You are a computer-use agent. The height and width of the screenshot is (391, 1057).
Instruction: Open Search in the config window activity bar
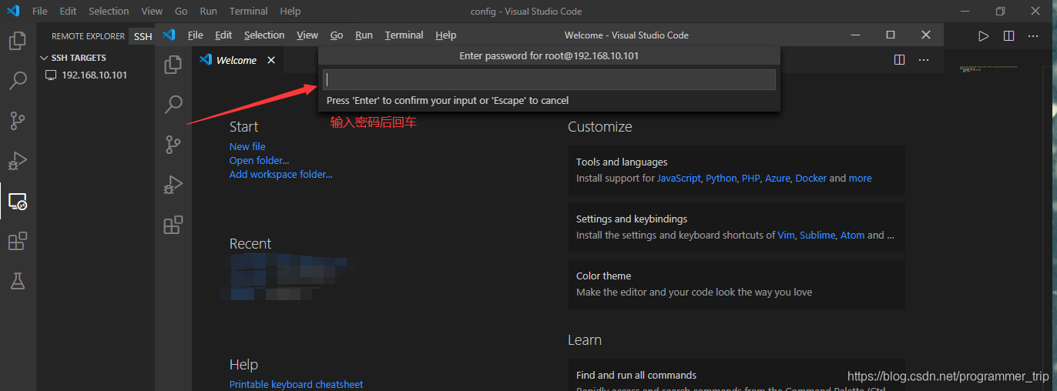pos(18,80)
